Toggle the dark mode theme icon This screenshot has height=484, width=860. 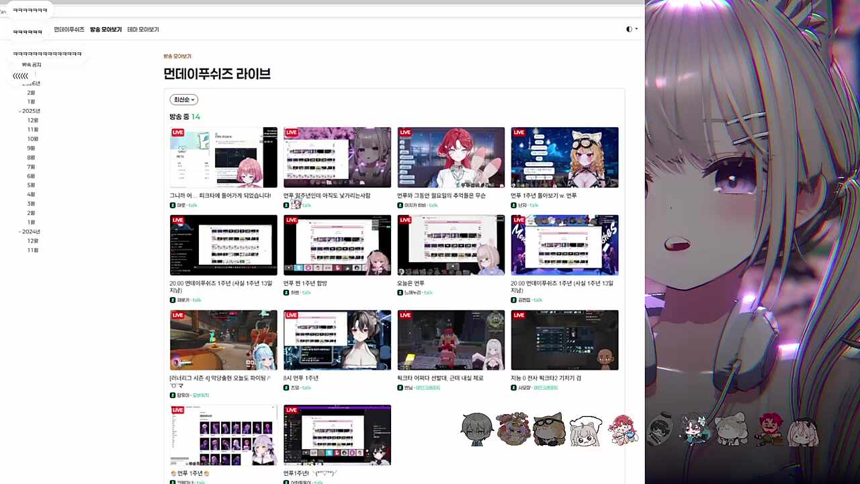point(630,29)
